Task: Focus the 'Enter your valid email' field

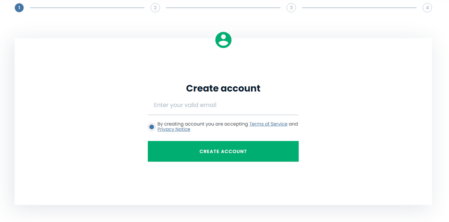Action: (223, 105)
